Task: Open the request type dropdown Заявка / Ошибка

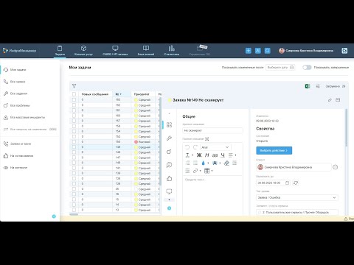Action: [x=297, y=197]
